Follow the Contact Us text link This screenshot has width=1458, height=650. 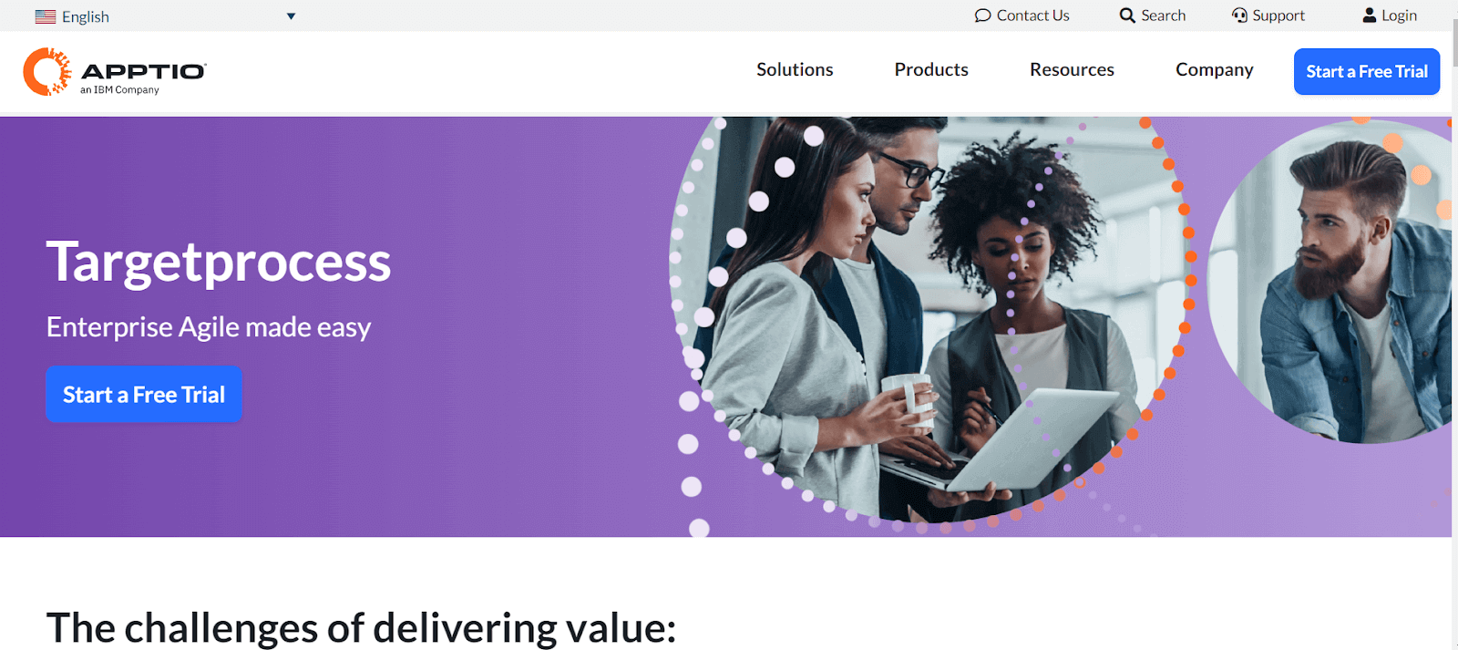tap(1032, 15)
